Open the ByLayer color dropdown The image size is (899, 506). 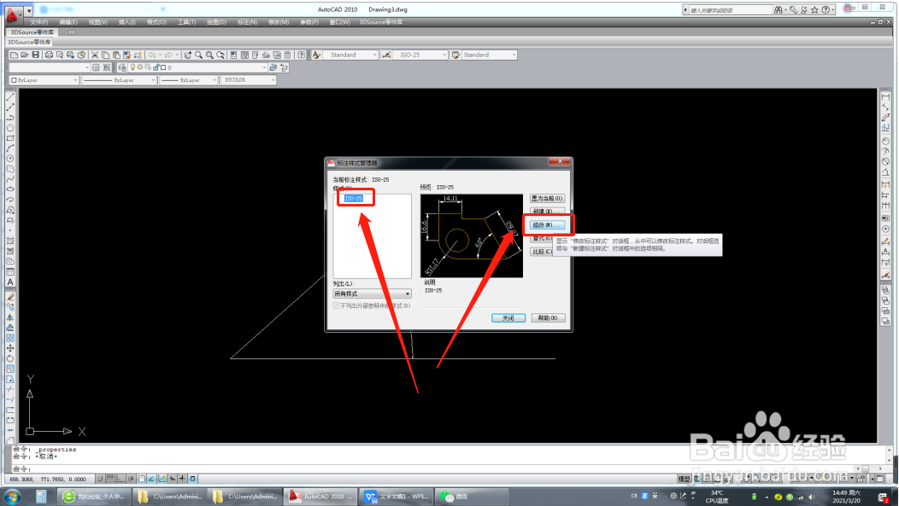pos(44,80)
